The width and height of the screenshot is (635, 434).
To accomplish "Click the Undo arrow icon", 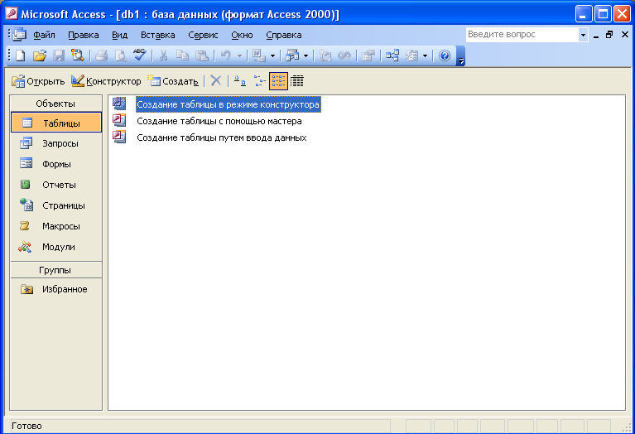I will [x=226, y=55].
